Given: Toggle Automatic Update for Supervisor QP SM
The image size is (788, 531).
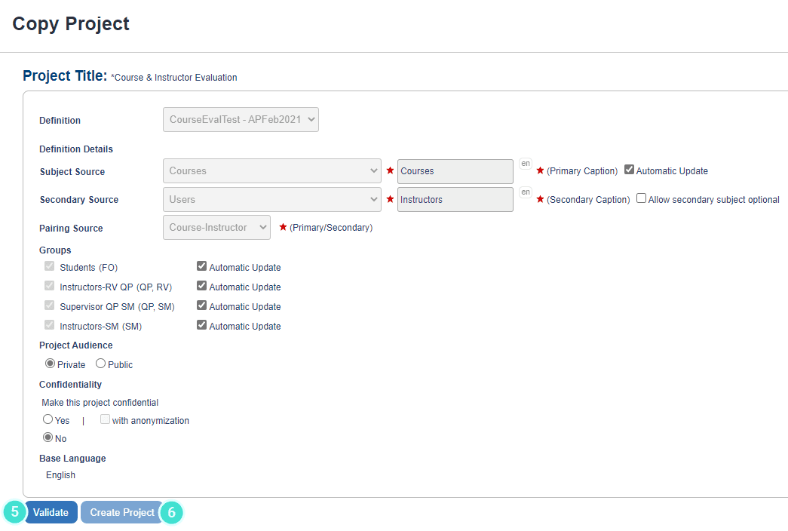Looking at the screenshot, I should (x=201, y=305).
